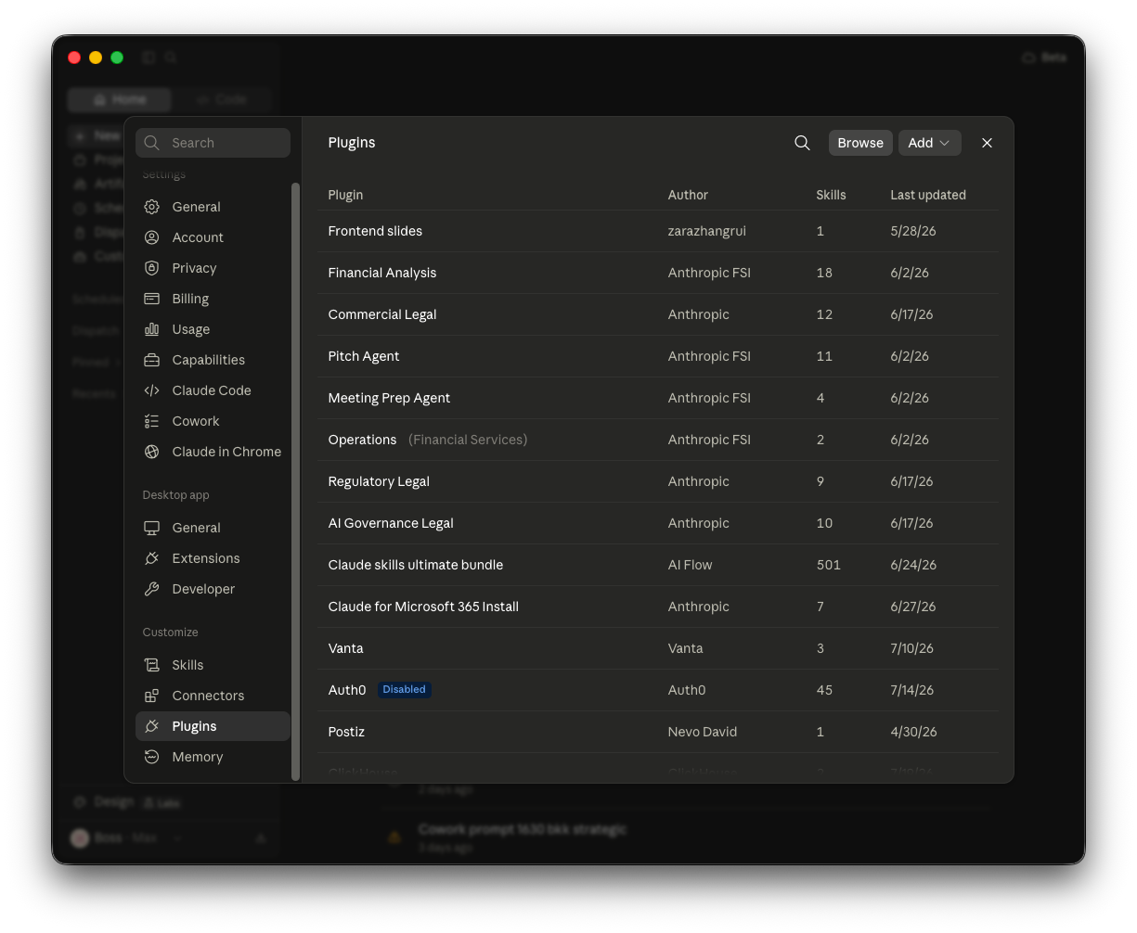Screen dimensions: 1137x933
Task: Click the General gear icon under Settings
Action: pos(152,207)
